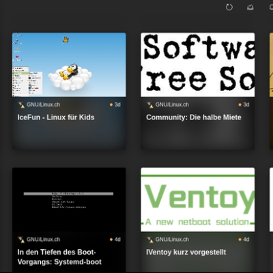Click GNU/Linux.ch favicon on Community card

click(x=150, y=105)
